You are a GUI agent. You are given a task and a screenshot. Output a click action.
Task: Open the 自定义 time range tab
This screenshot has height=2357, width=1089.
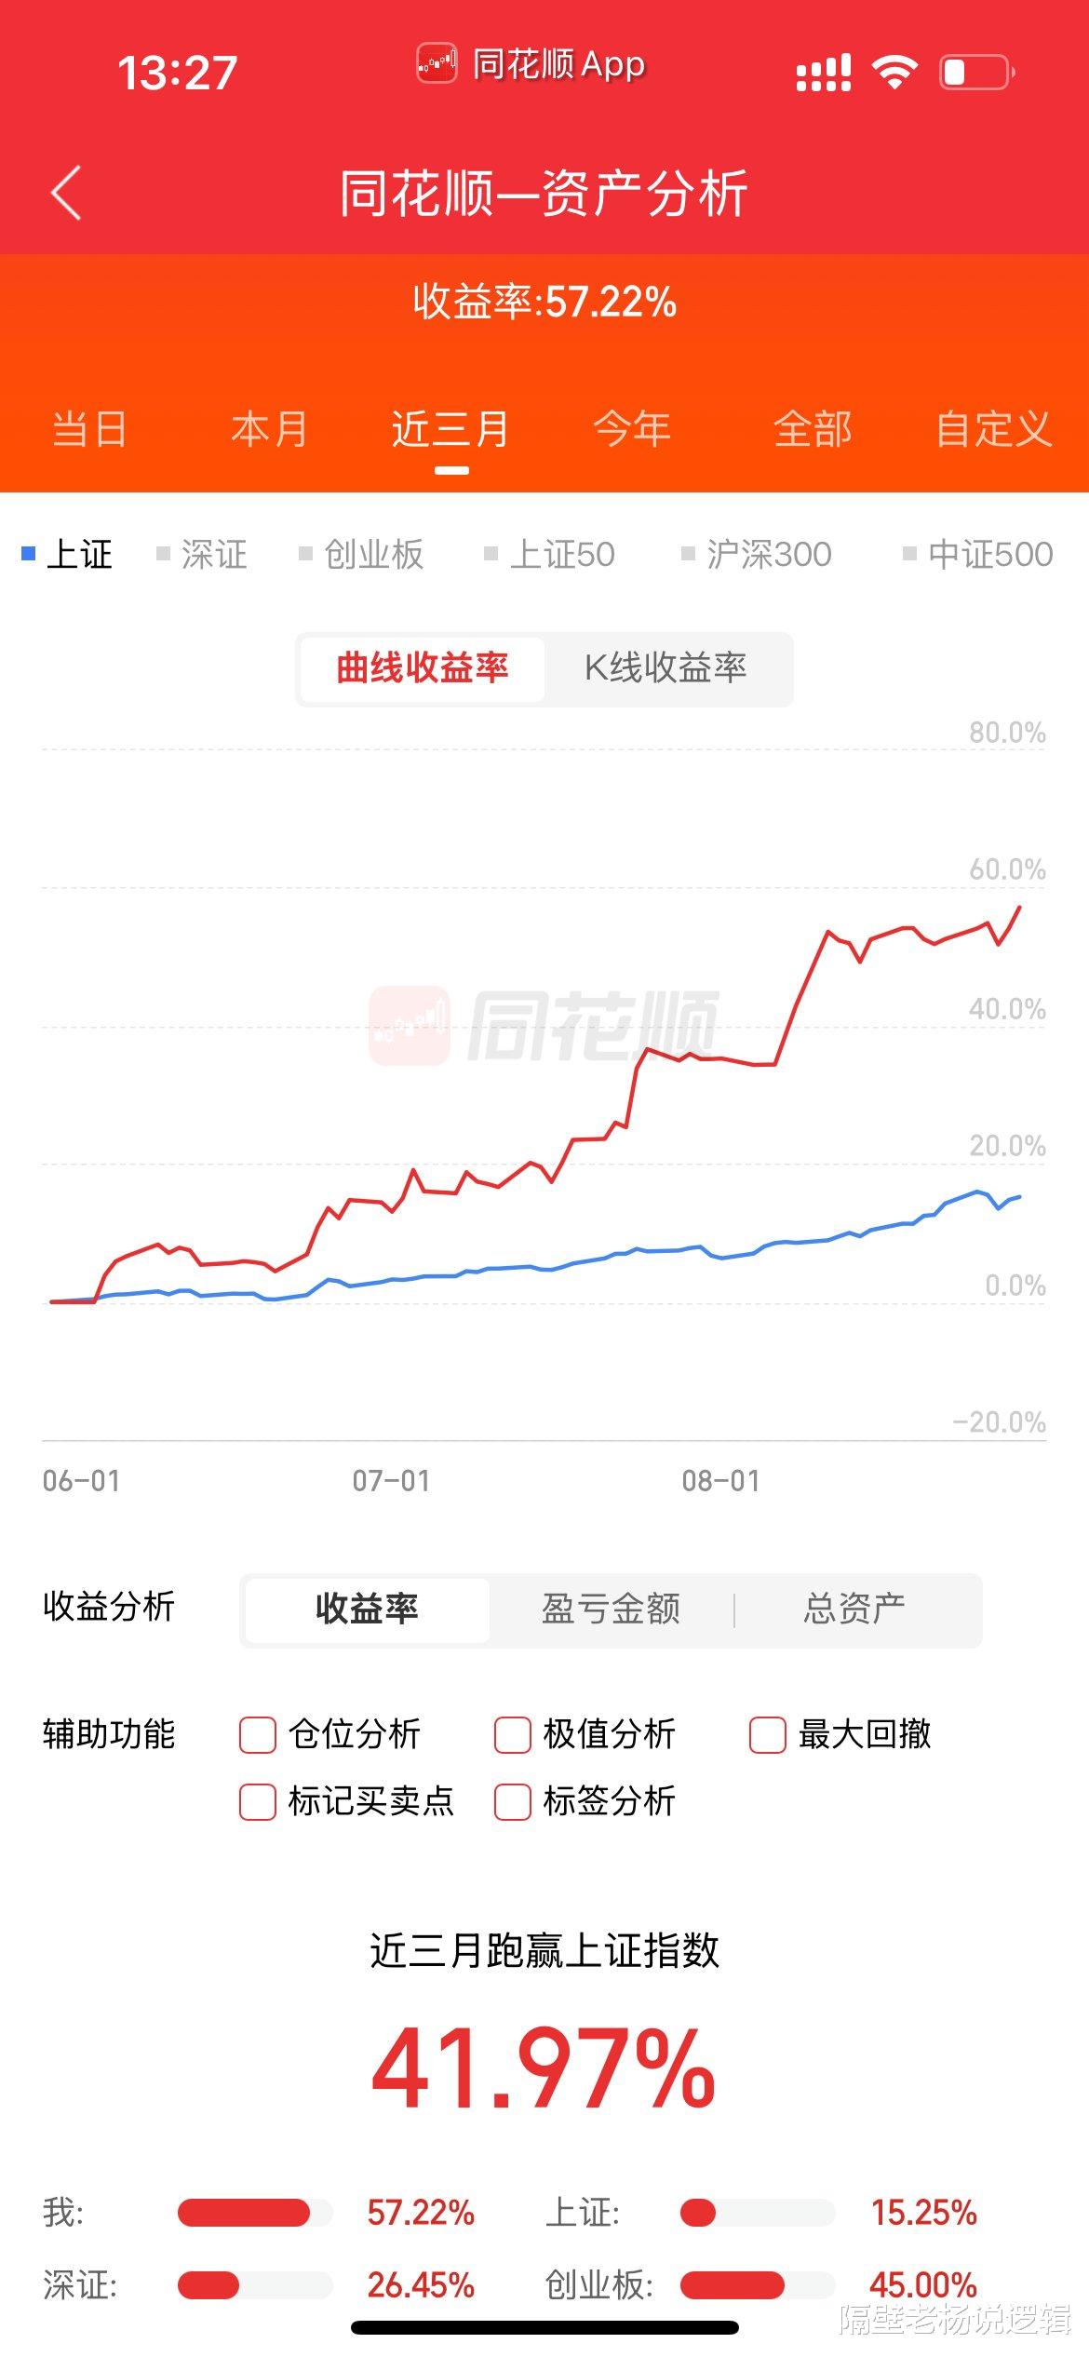pyautogui.click(x=993, y=429)
